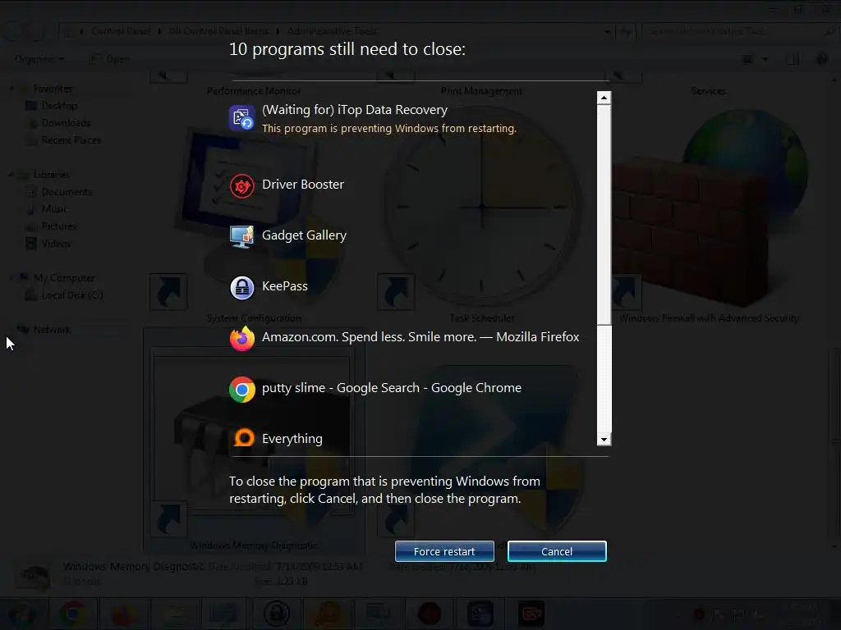Select 'putty slime - Google Search - Google Chrome' text
The height and width of the screenshot is (630, 841).
click(x=392, y=388)
